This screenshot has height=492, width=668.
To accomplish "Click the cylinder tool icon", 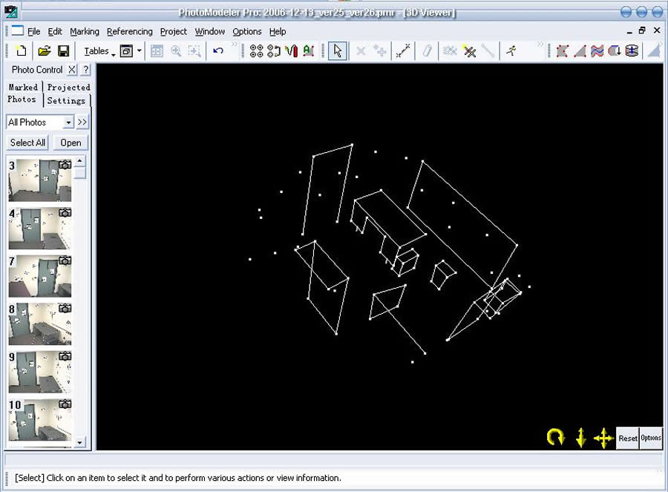I will (x=632, y=51).
